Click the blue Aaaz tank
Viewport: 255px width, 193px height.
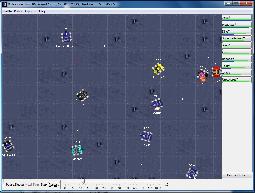157,104
